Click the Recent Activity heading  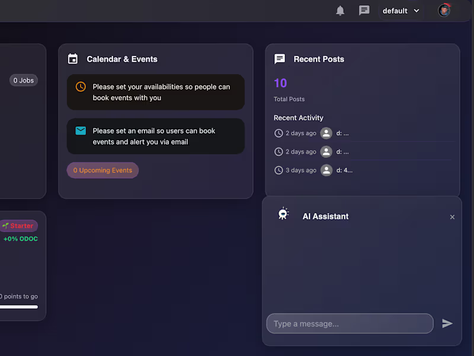[299, 117]
